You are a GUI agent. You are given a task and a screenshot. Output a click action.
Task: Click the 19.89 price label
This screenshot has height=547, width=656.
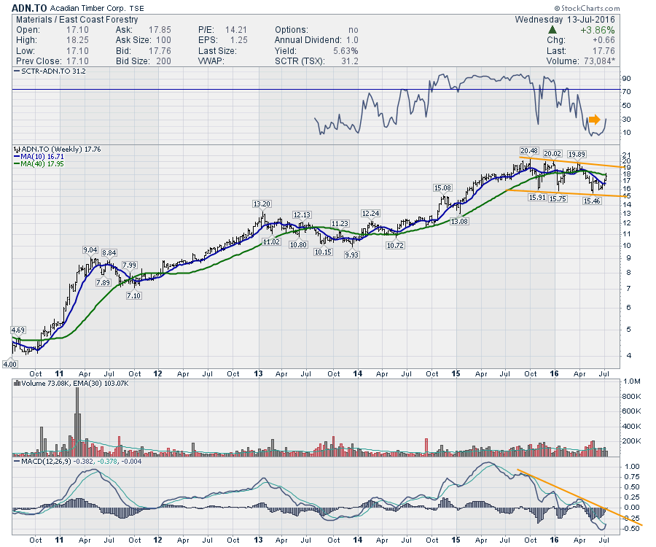pos(577,154)
